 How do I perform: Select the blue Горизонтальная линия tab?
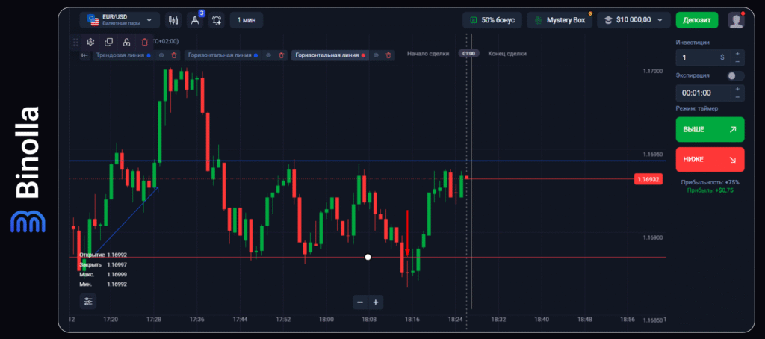click(x=220, y=55)
